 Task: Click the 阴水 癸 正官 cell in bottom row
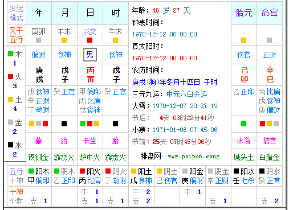point(270,176)
